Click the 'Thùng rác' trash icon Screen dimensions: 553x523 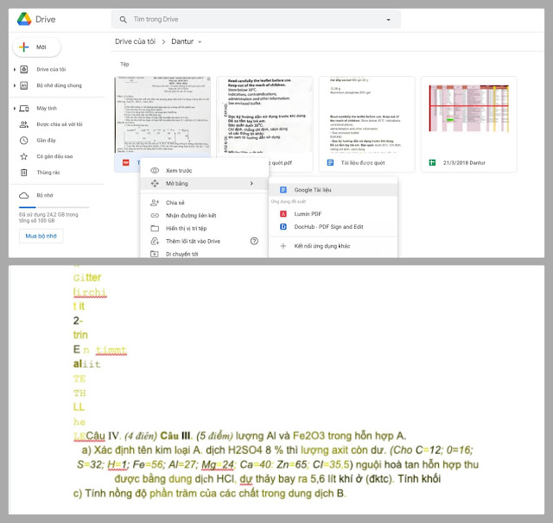(x=23, y=173)
